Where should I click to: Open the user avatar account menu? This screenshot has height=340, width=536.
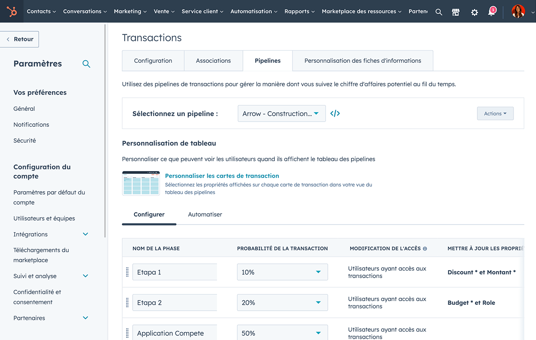pos(518,11)
